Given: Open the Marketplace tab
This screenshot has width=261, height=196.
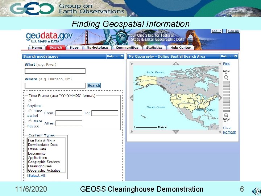Looking at the screenshot, I should [x=97, y=48].
